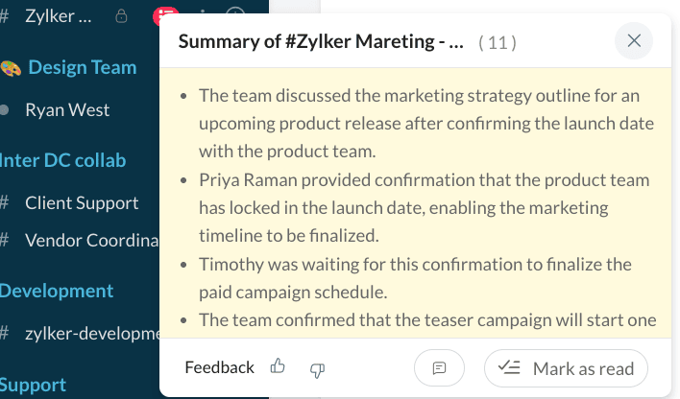Click the red summary icon in sidebar

click(165, 15)
